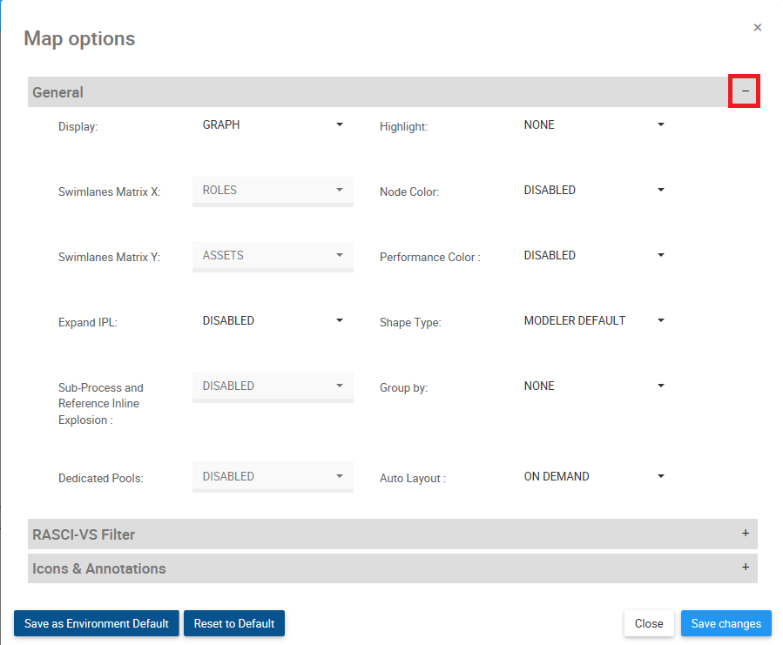Click Sub-Process and Reference Inline Explosion dropdown
Viewport: 783px width, 645px height.
tap(273, 386)
